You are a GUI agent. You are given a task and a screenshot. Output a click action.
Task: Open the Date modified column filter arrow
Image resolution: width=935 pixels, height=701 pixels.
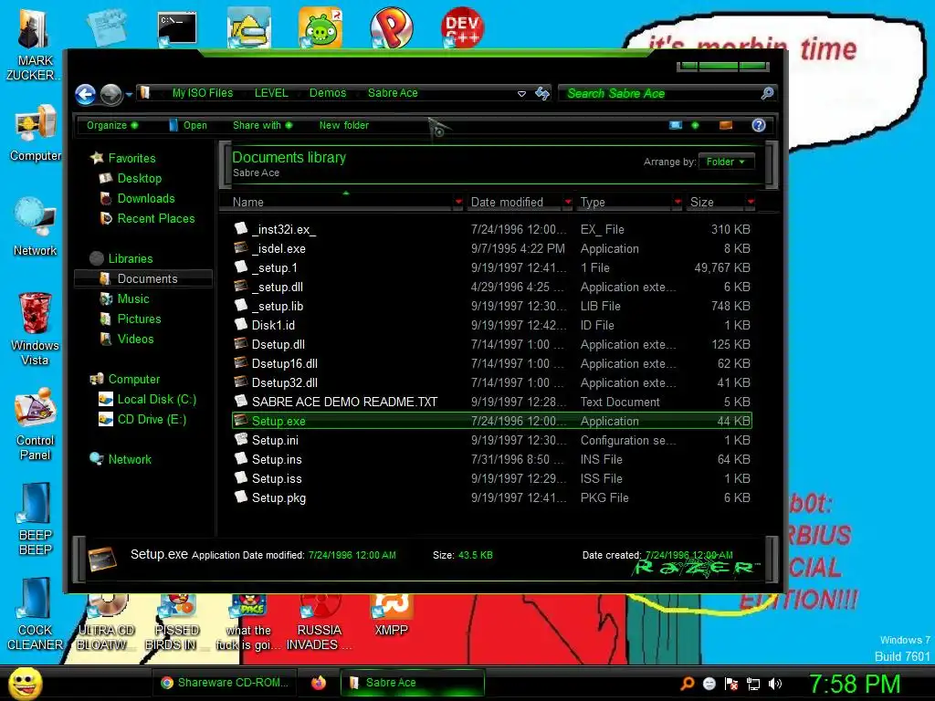[568, 202]
